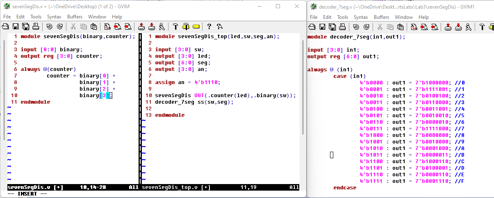494x198 pixels.
Task: Click Find Next icon in decoder_7seg.v toolbar
Action: click(x=424, y=27)
